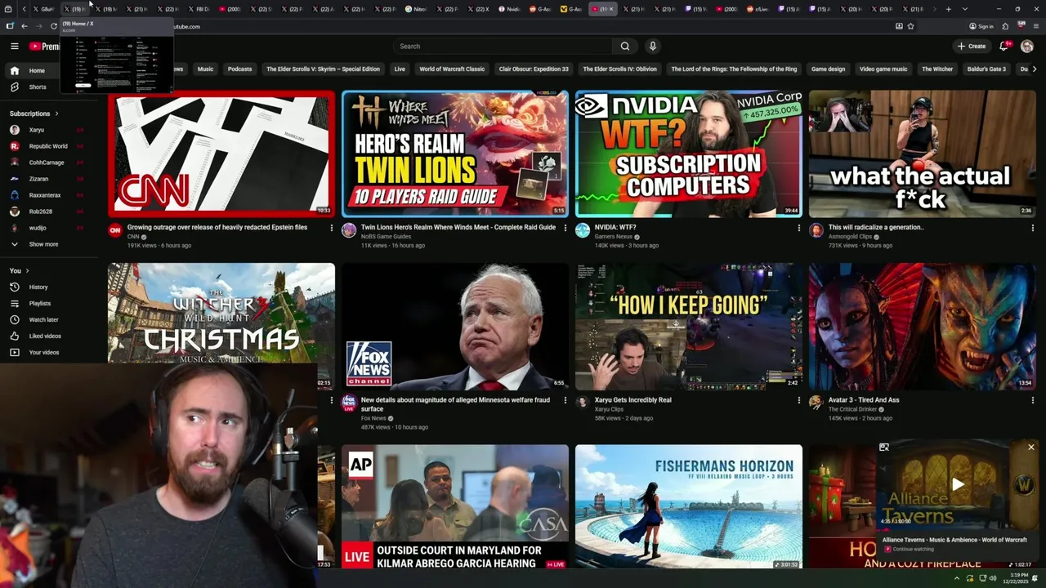Click the Gamers Nexus channel avatar

click(x=583, y=230)
